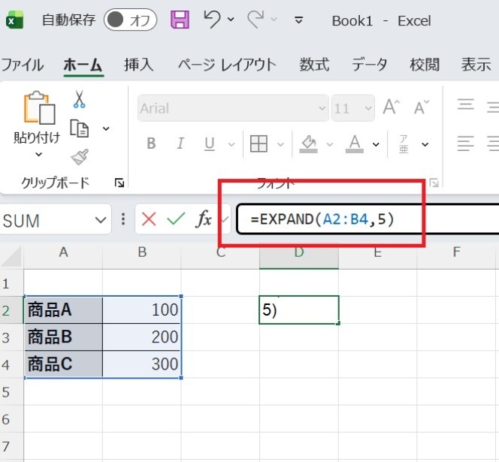Click the Format Painter brush icon

click(x=80, y=157)
